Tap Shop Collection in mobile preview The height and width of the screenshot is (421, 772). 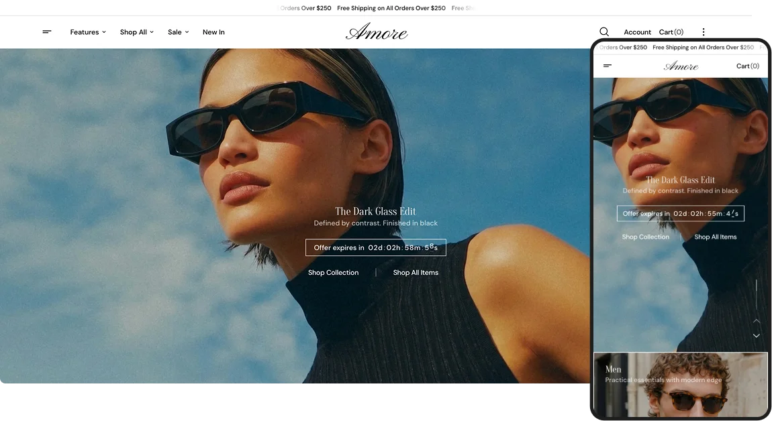[x=646, y=237]
